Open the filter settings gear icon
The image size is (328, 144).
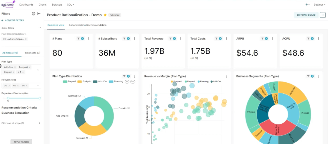33,14
